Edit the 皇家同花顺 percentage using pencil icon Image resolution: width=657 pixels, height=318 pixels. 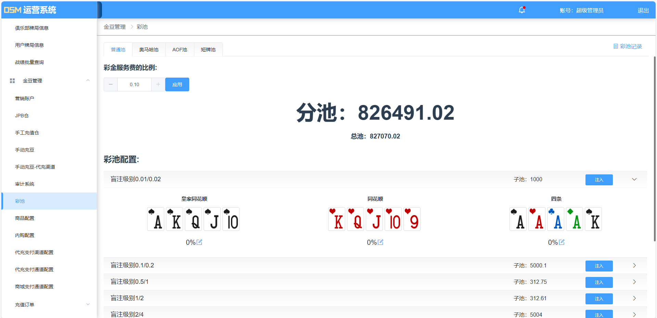tap(200, 242)
